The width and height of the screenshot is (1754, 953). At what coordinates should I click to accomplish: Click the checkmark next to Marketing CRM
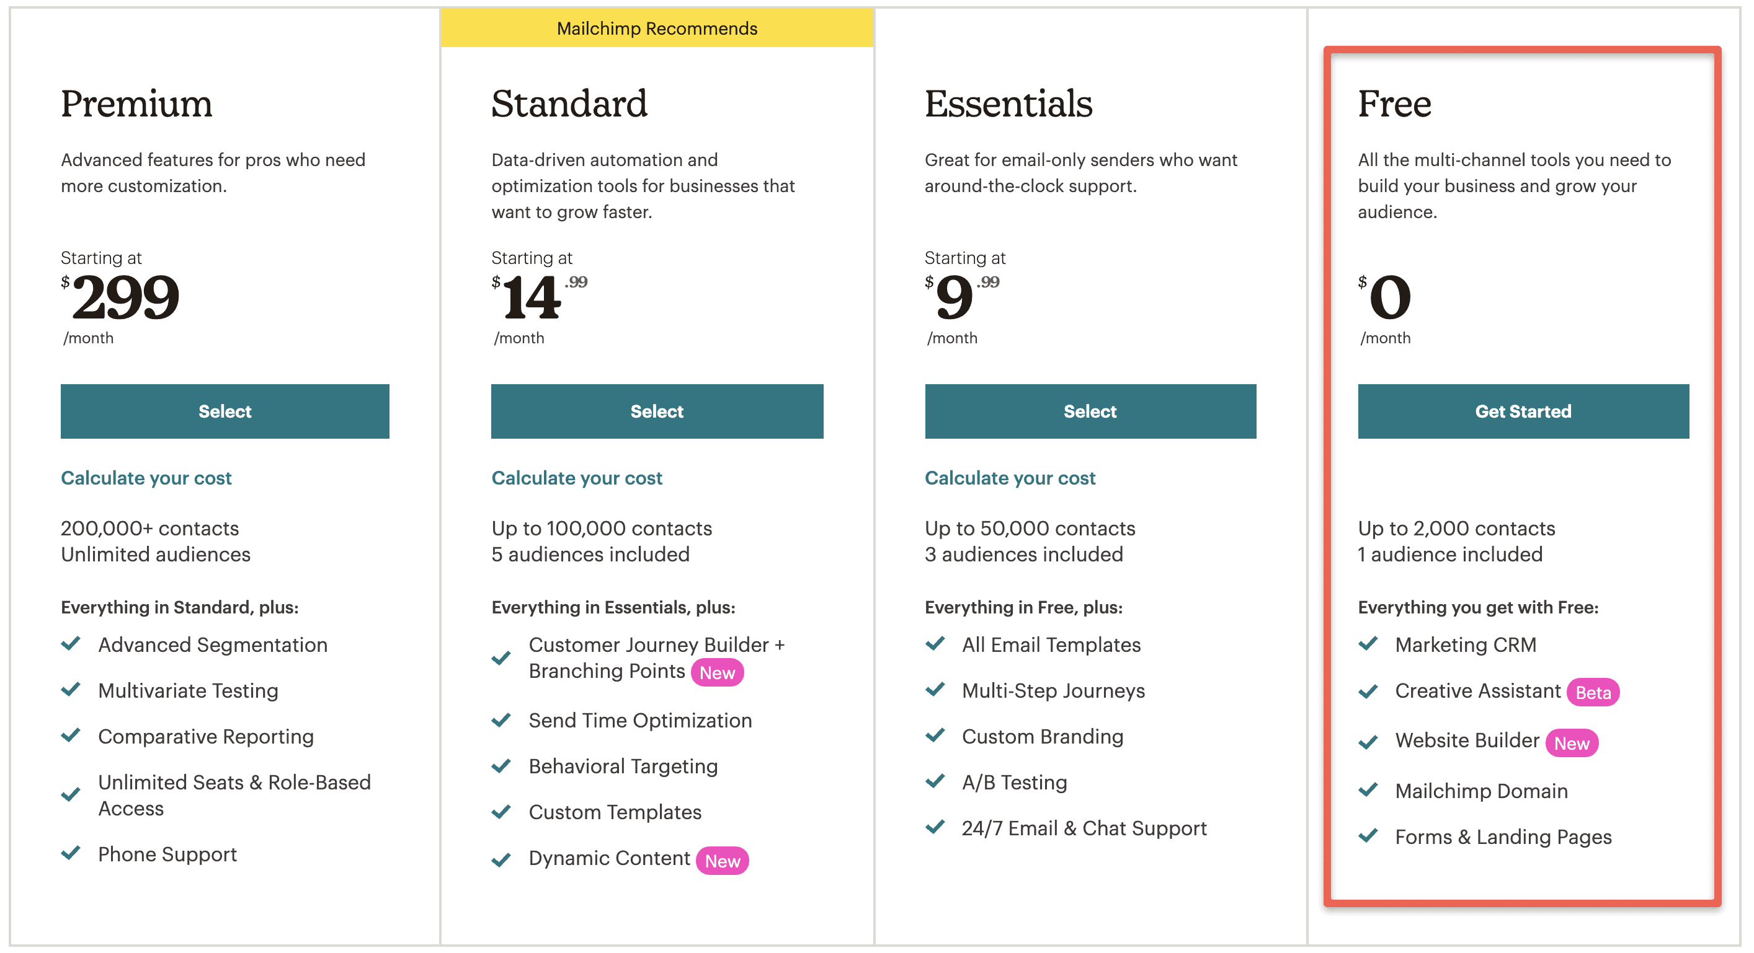click(x=1368, y=645)
